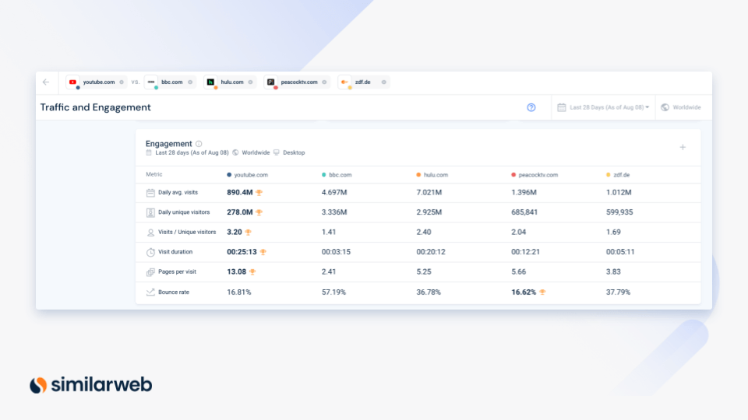Click the Daily avg. visits calendar icon
This screenshot has height=420, width=748.
point(150,193)
